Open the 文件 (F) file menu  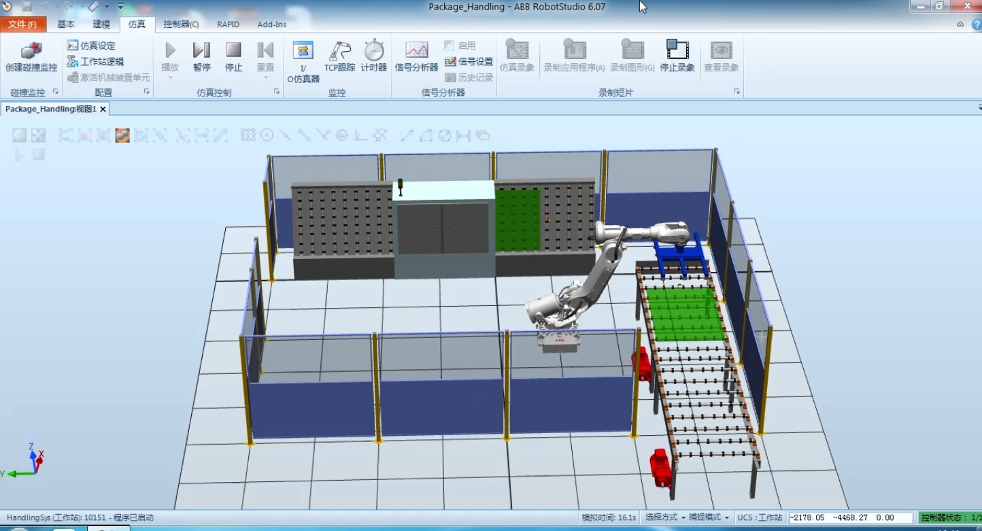pyautogui.click(x=23, y=24)
